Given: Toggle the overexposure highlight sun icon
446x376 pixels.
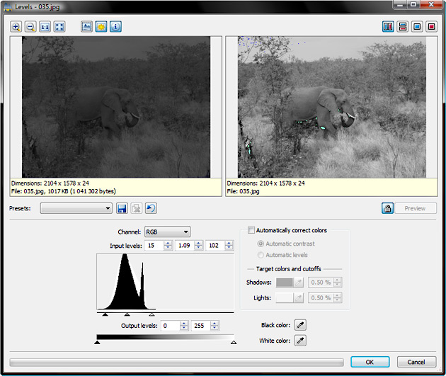Looking at the screenshot, I should [101, 27].
